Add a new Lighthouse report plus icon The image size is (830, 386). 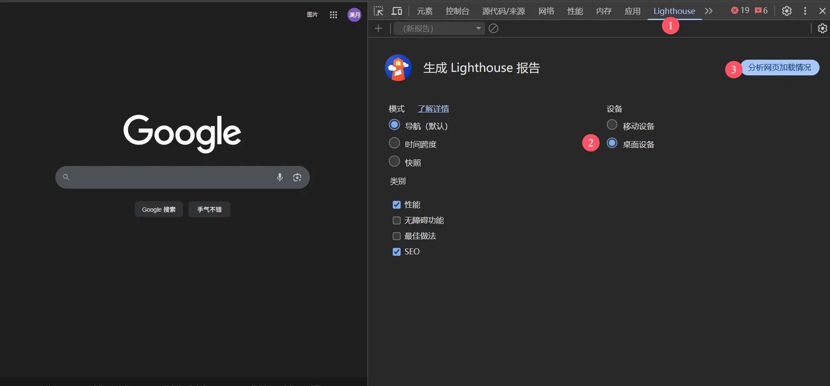tap(378, 28)
